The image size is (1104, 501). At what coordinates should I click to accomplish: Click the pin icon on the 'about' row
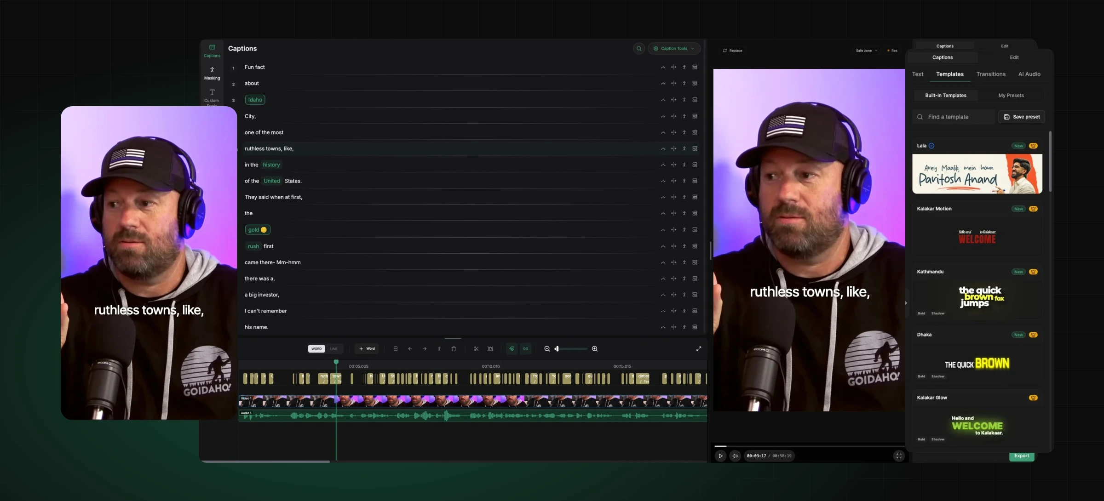[684, 83]
